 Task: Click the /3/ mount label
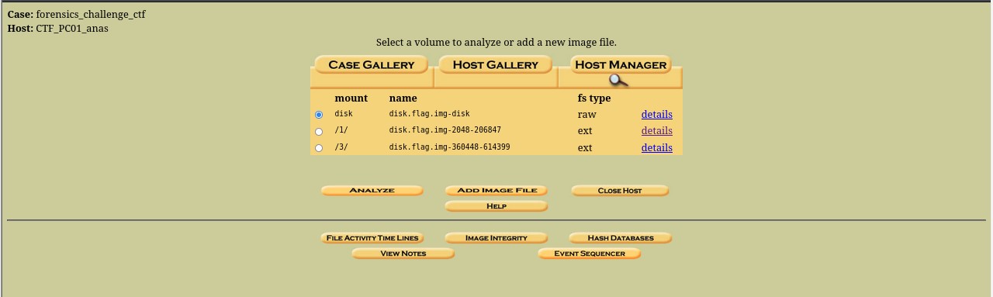[341, 147]
